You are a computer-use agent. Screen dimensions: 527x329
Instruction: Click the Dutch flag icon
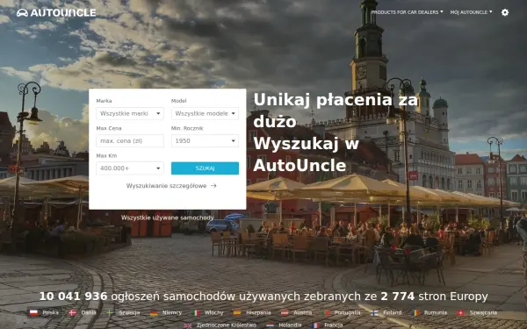point(271,325)
